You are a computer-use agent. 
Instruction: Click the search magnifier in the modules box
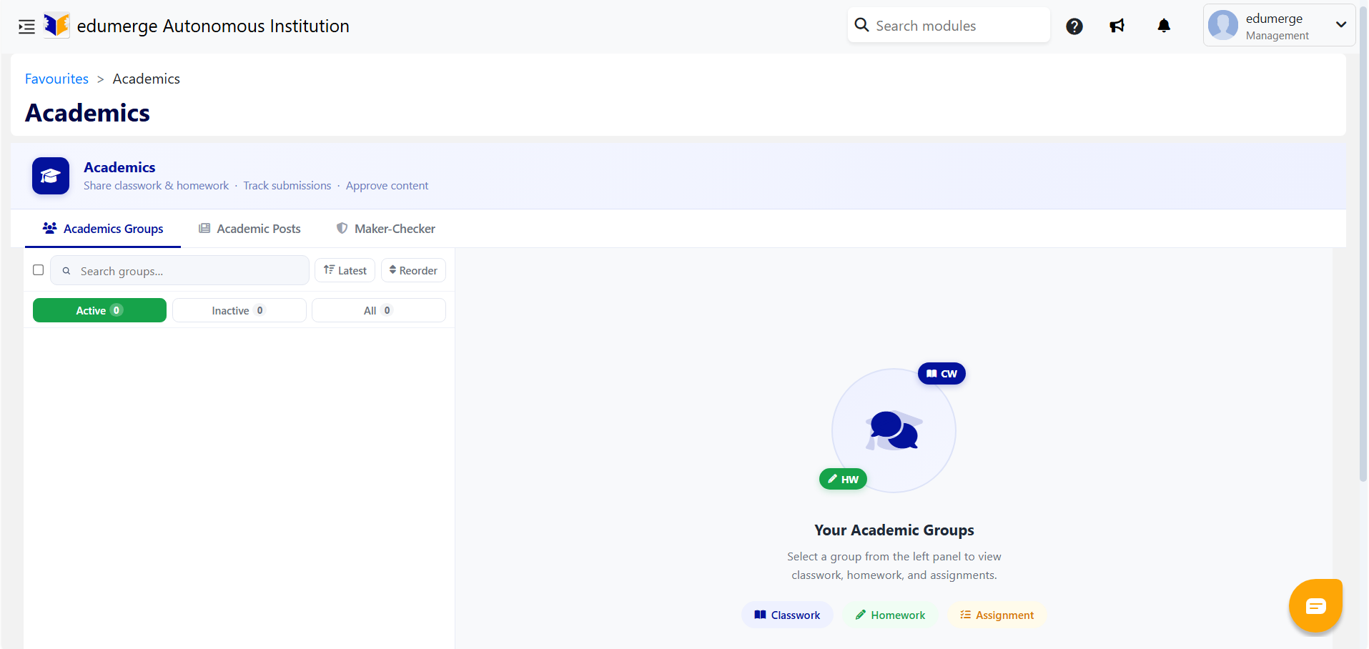point(862,25)
